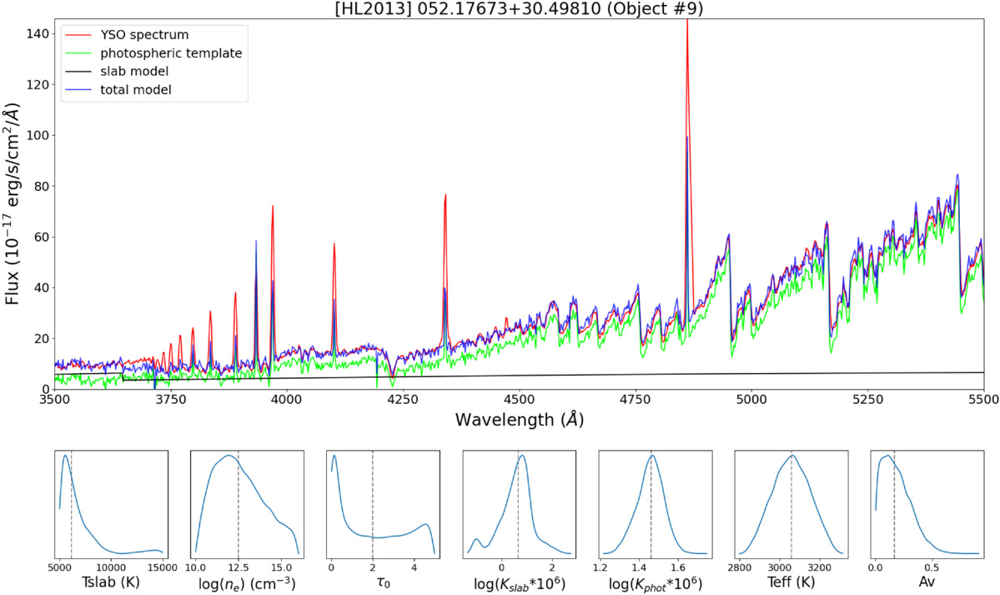
Task: Click the 140 flux tick label
Action: point(38,34)
